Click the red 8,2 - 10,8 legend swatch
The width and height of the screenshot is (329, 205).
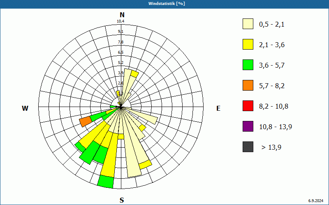[x=248, y=106]
